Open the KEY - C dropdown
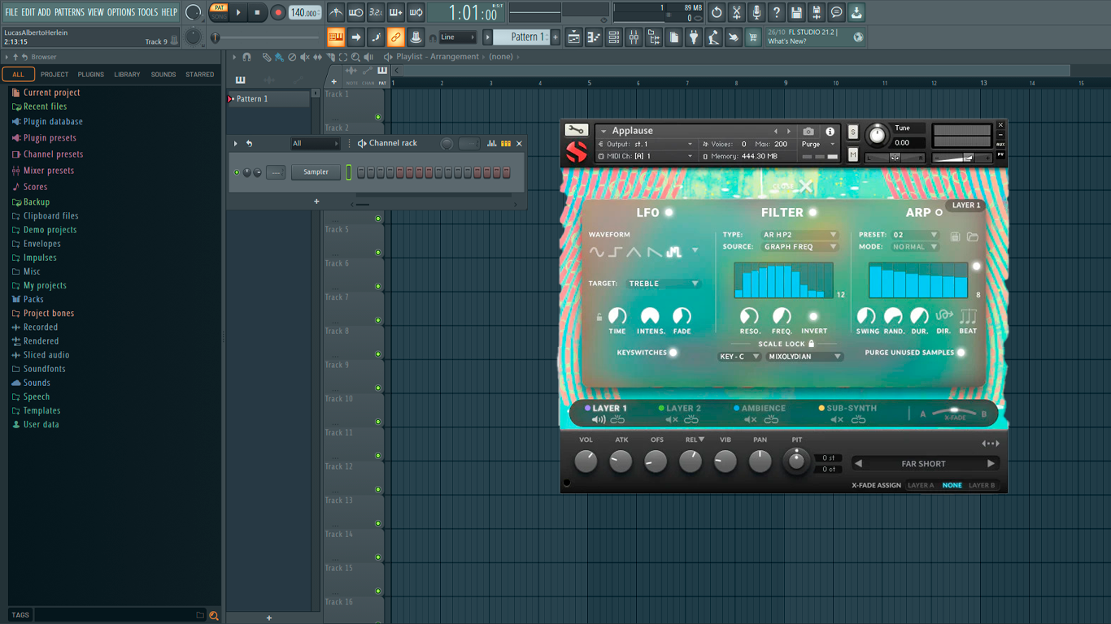The width and height of the screenshot is (1111, 624). (739, 357)
